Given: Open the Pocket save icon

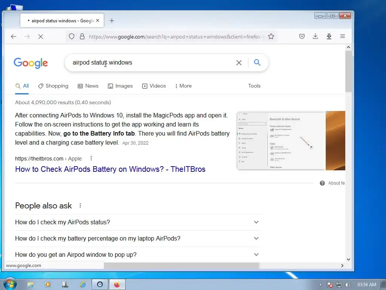Looking at the screenshot, I should pos(302,37).
